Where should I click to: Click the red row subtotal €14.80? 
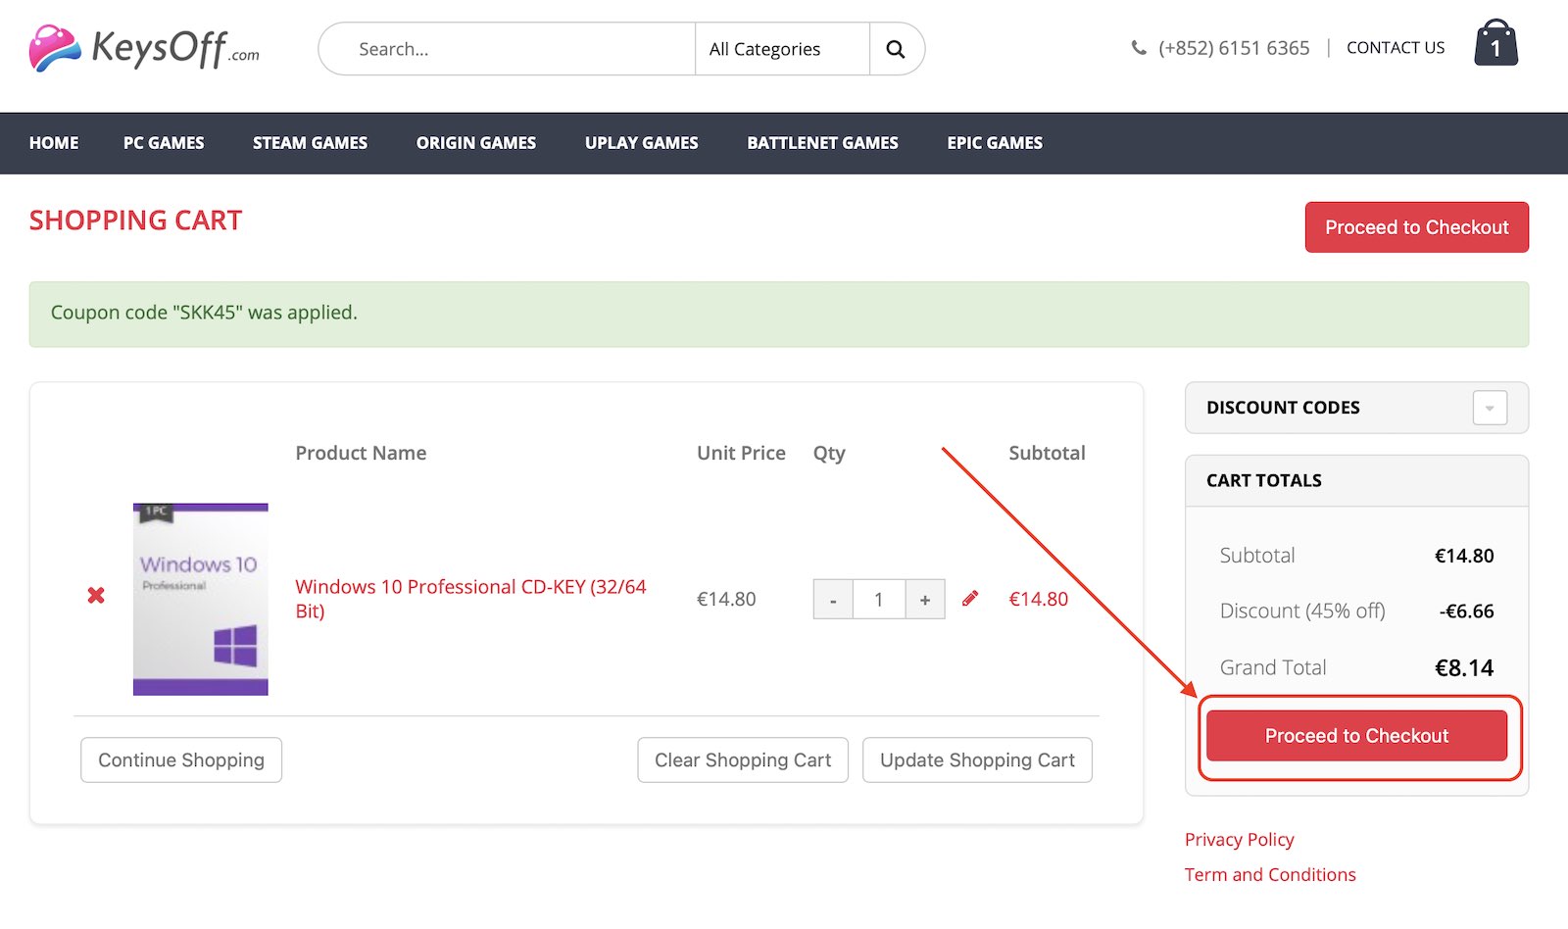pyautogui.click(x=1039, y=599)
